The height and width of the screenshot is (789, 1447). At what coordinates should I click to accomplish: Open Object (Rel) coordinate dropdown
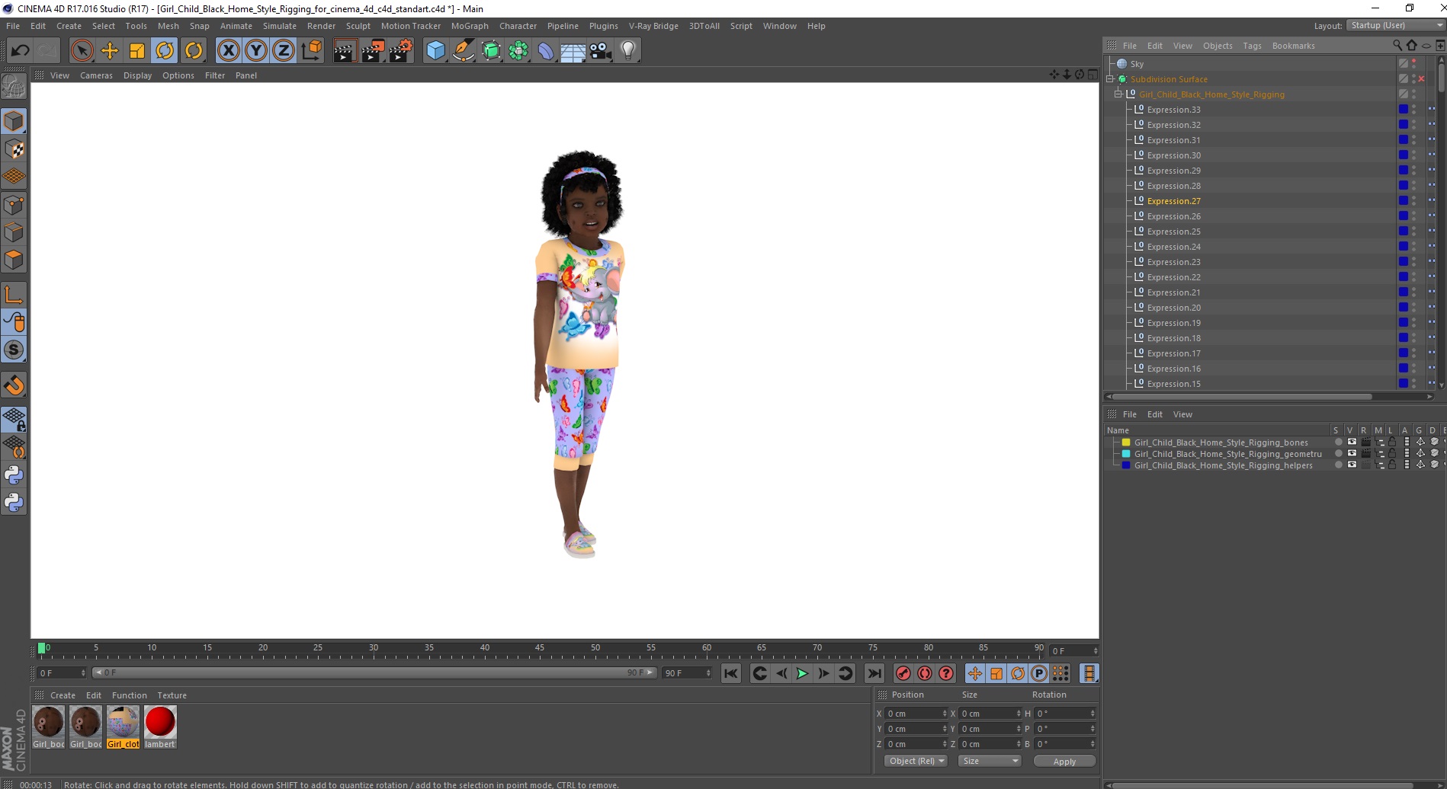coord(916,761)
